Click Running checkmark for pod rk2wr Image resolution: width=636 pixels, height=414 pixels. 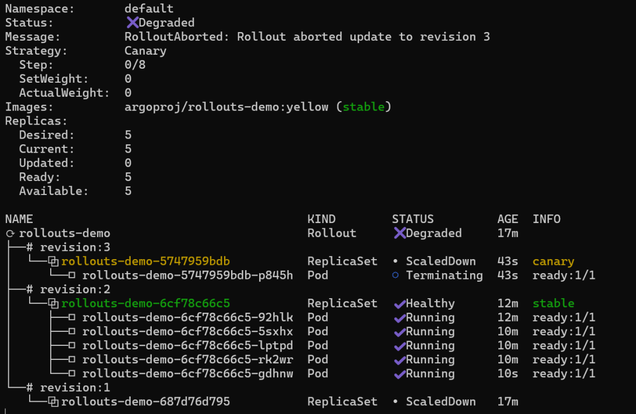click(399, 359)
